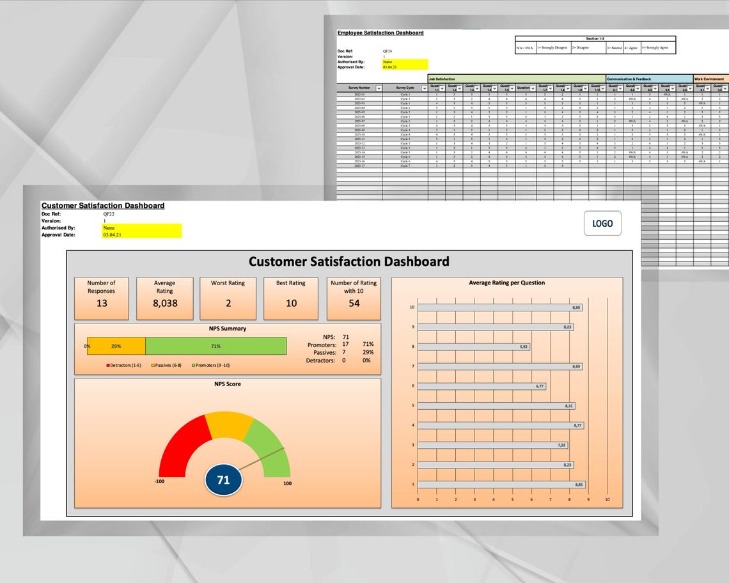This screenshot has height=583, width=729.
Task: Select the Number of Responses KPI card
Action: (x=102, y=298)
